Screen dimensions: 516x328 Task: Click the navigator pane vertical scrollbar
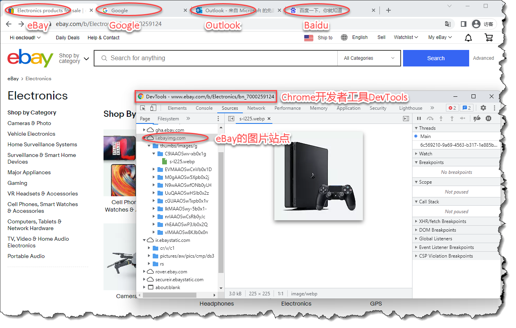[221, 212]
